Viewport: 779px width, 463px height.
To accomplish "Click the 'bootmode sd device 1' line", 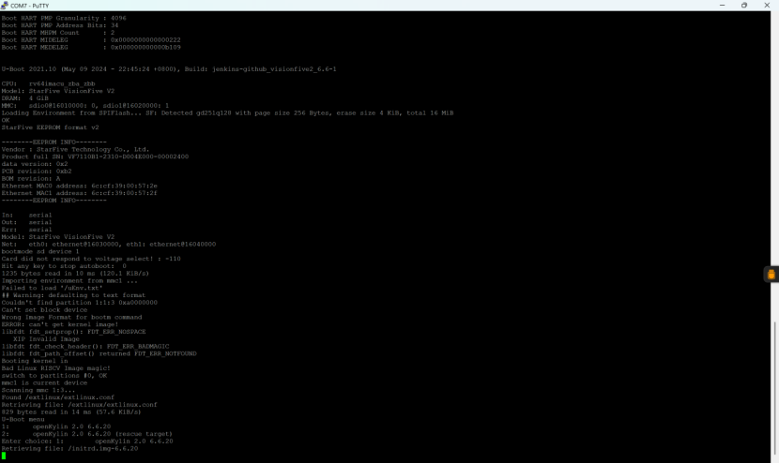I will tap(40, 251).
